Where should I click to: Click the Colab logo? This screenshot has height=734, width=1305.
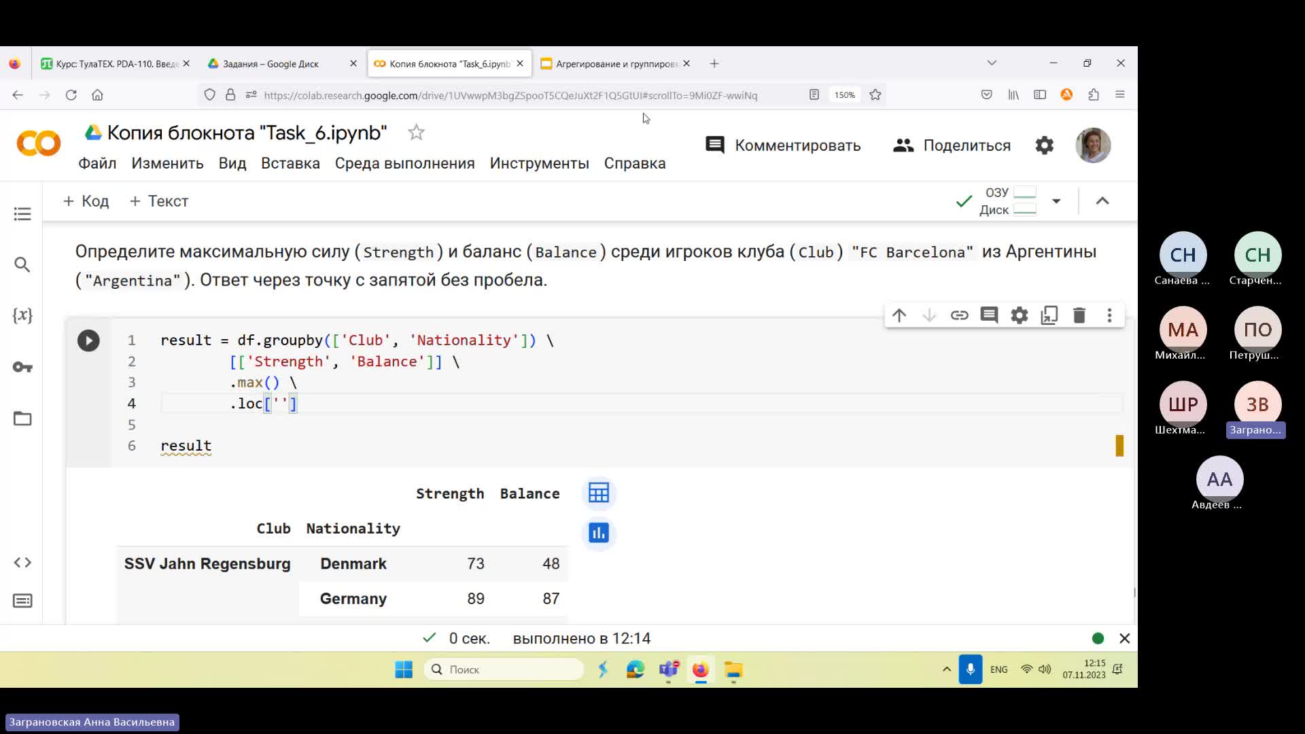click(x=39, y=144)
